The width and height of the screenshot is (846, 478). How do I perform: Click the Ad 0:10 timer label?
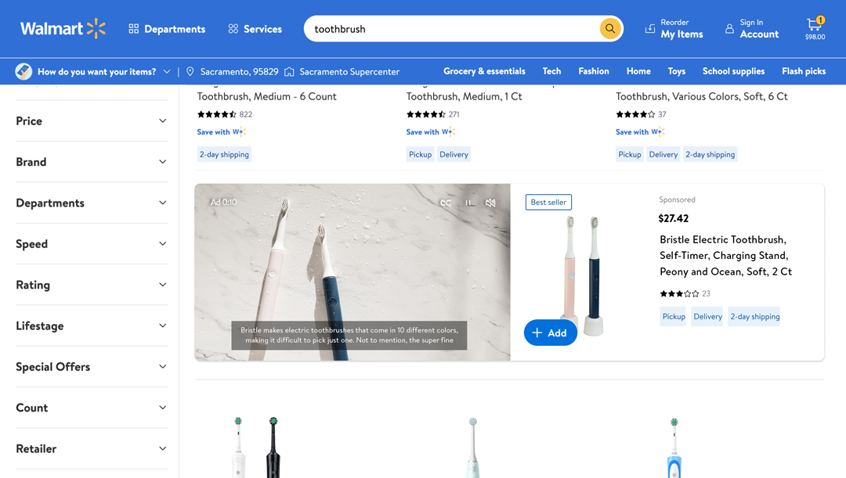coord(223,202)
